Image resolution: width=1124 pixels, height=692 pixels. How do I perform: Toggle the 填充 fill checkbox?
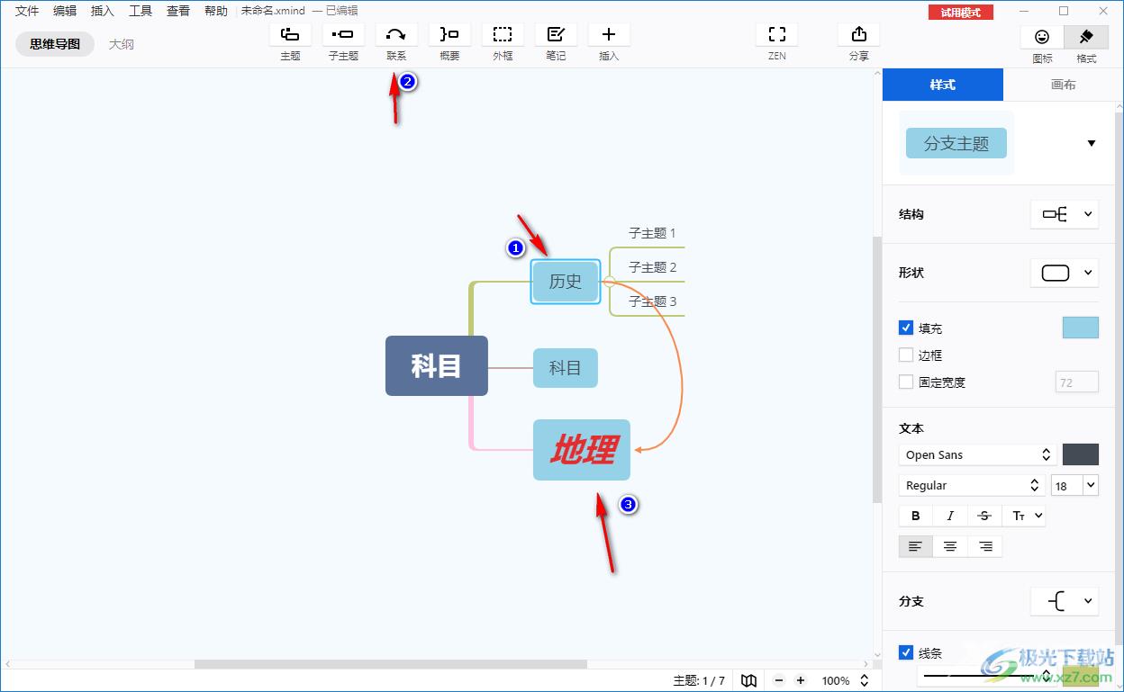[906, 328]
